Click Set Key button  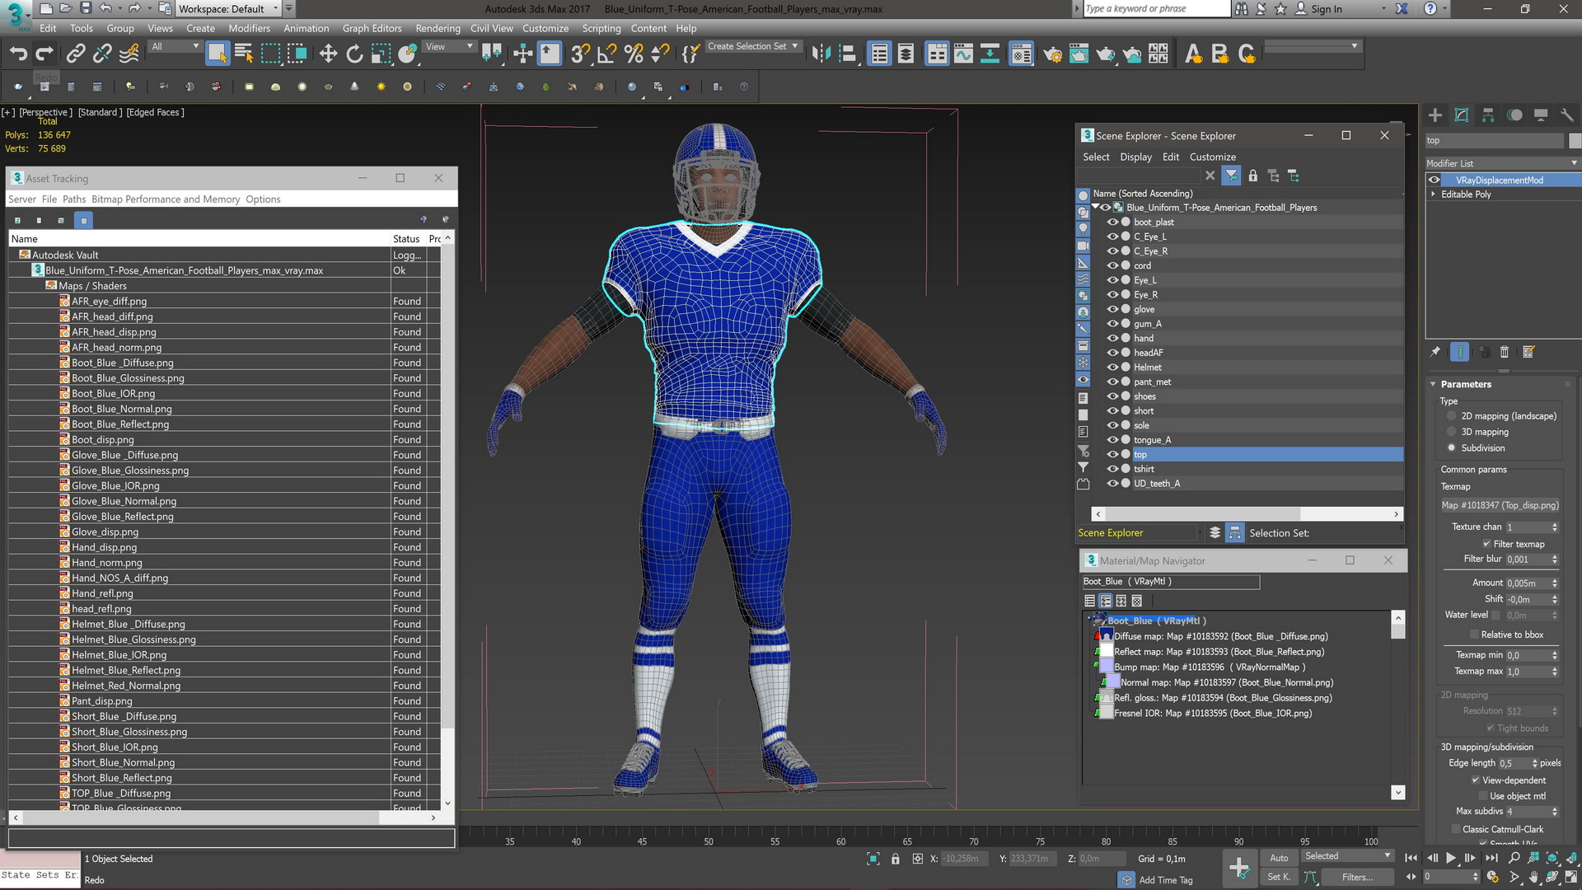pyautogui.click(x=1279, y=877)
